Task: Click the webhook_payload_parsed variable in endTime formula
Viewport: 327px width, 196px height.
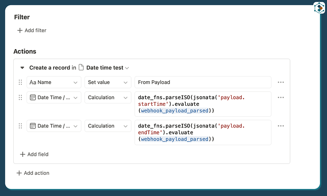Action: click(x=175, y=139)
